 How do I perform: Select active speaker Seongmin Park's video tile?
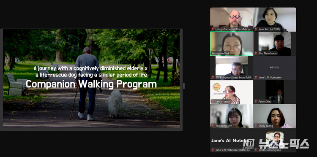(232, 43)
